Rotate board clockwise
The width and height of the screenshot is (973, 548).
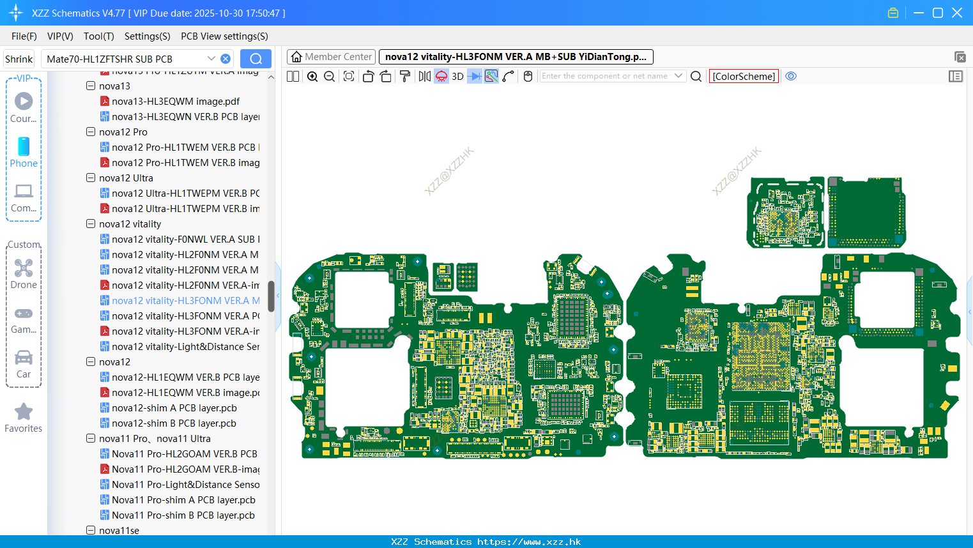[385, 76]
